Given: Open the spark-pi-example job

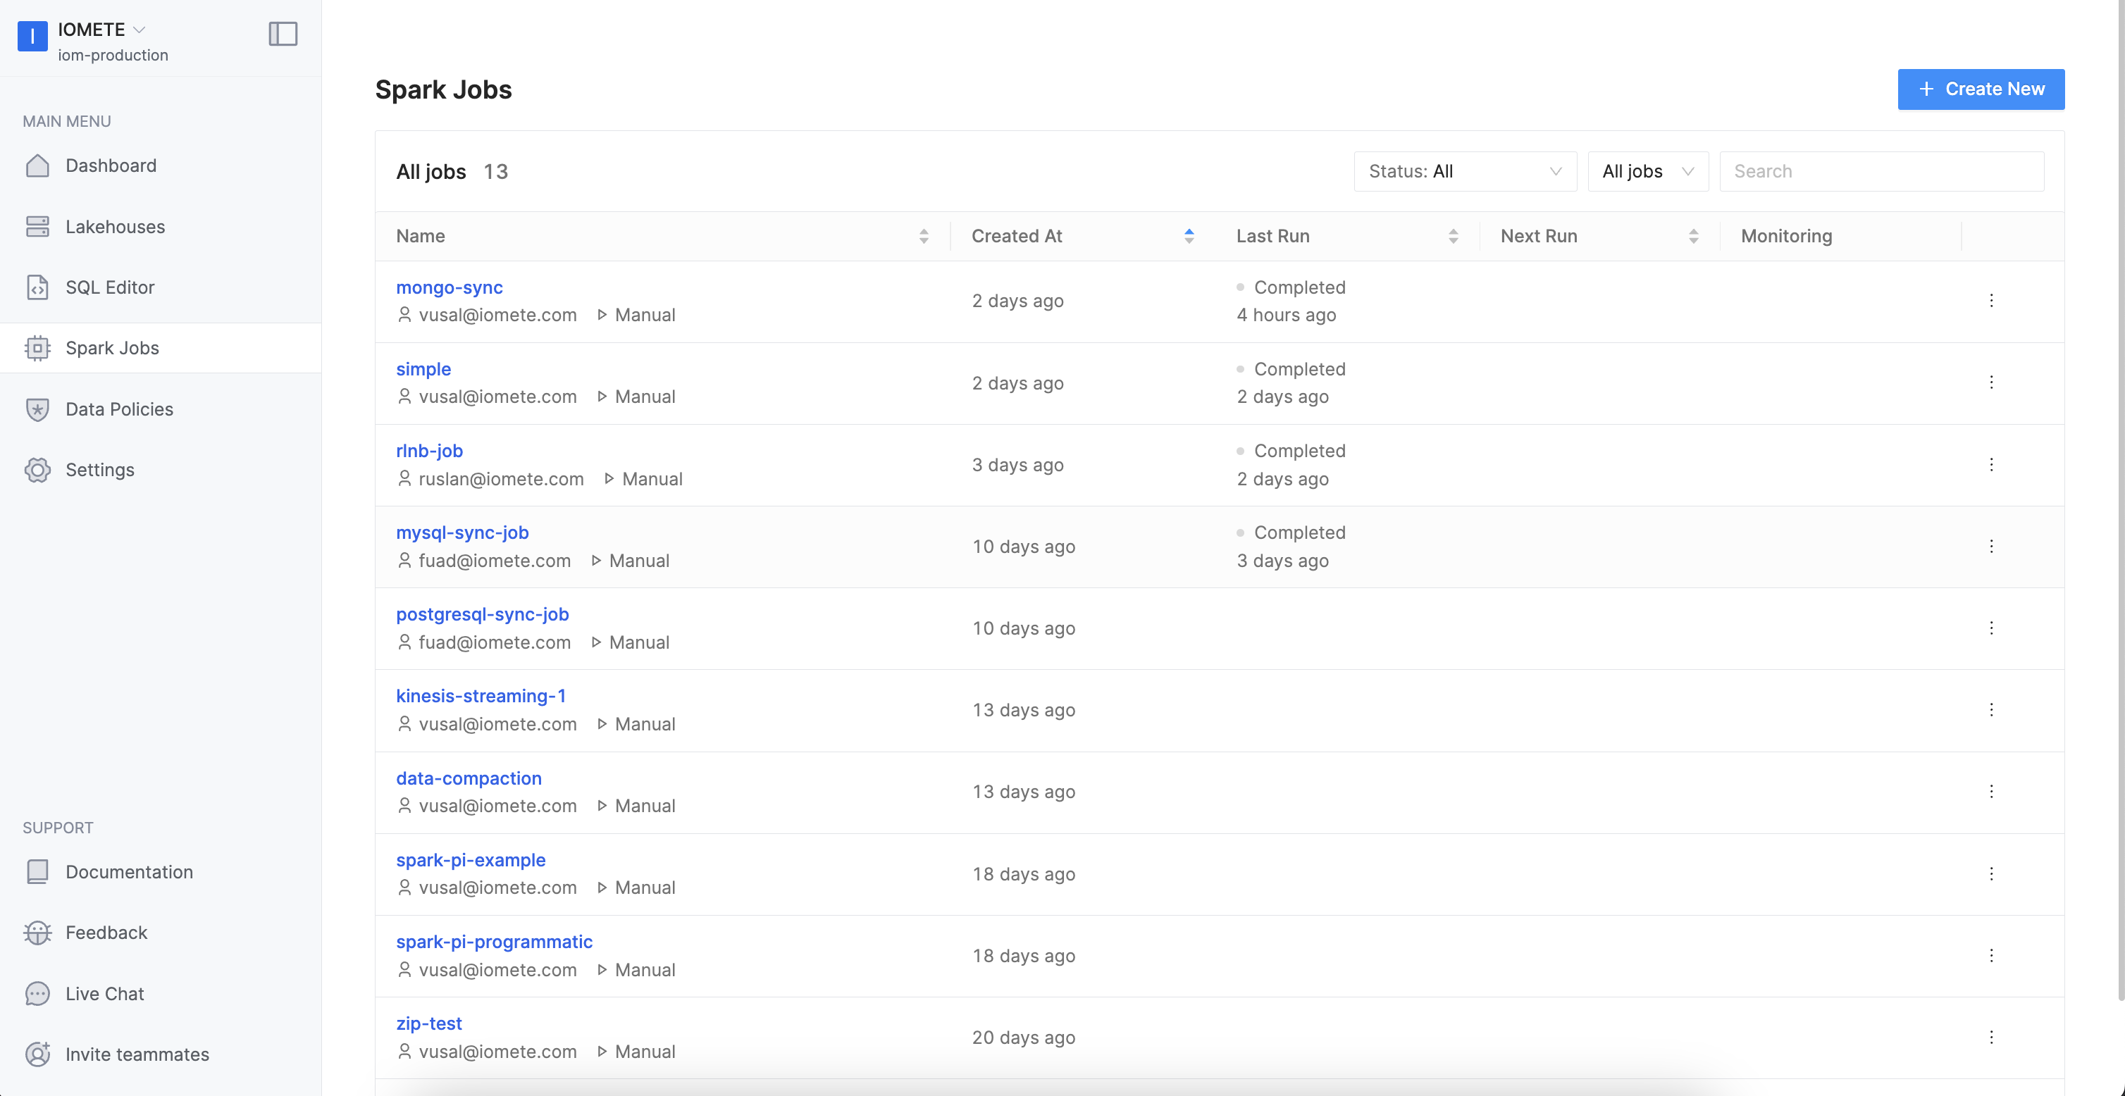Looking at the screenshot, I should pyautogui.click(x=470, y=860).
